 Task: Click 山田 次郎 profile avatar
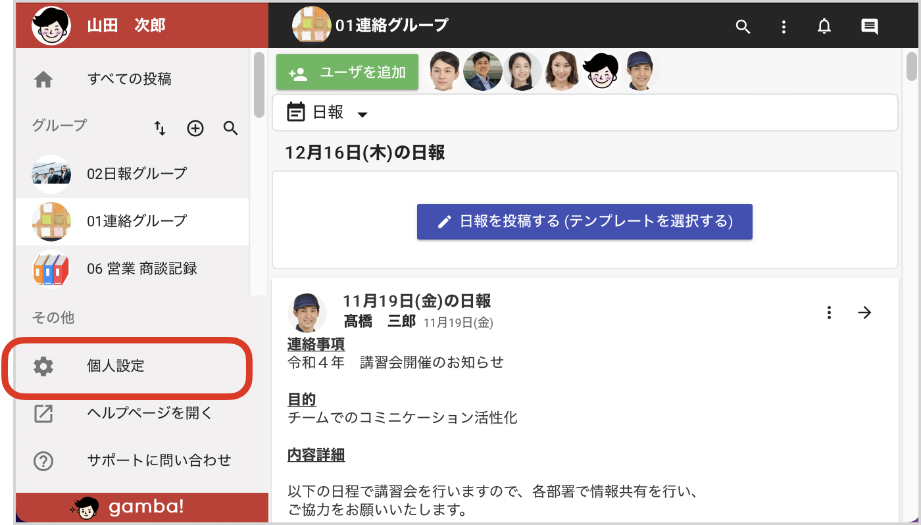(51, 26)
